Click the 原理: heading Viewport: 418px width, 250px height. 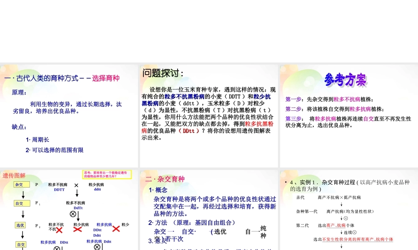pyautogui.click(x=19, y=92)
